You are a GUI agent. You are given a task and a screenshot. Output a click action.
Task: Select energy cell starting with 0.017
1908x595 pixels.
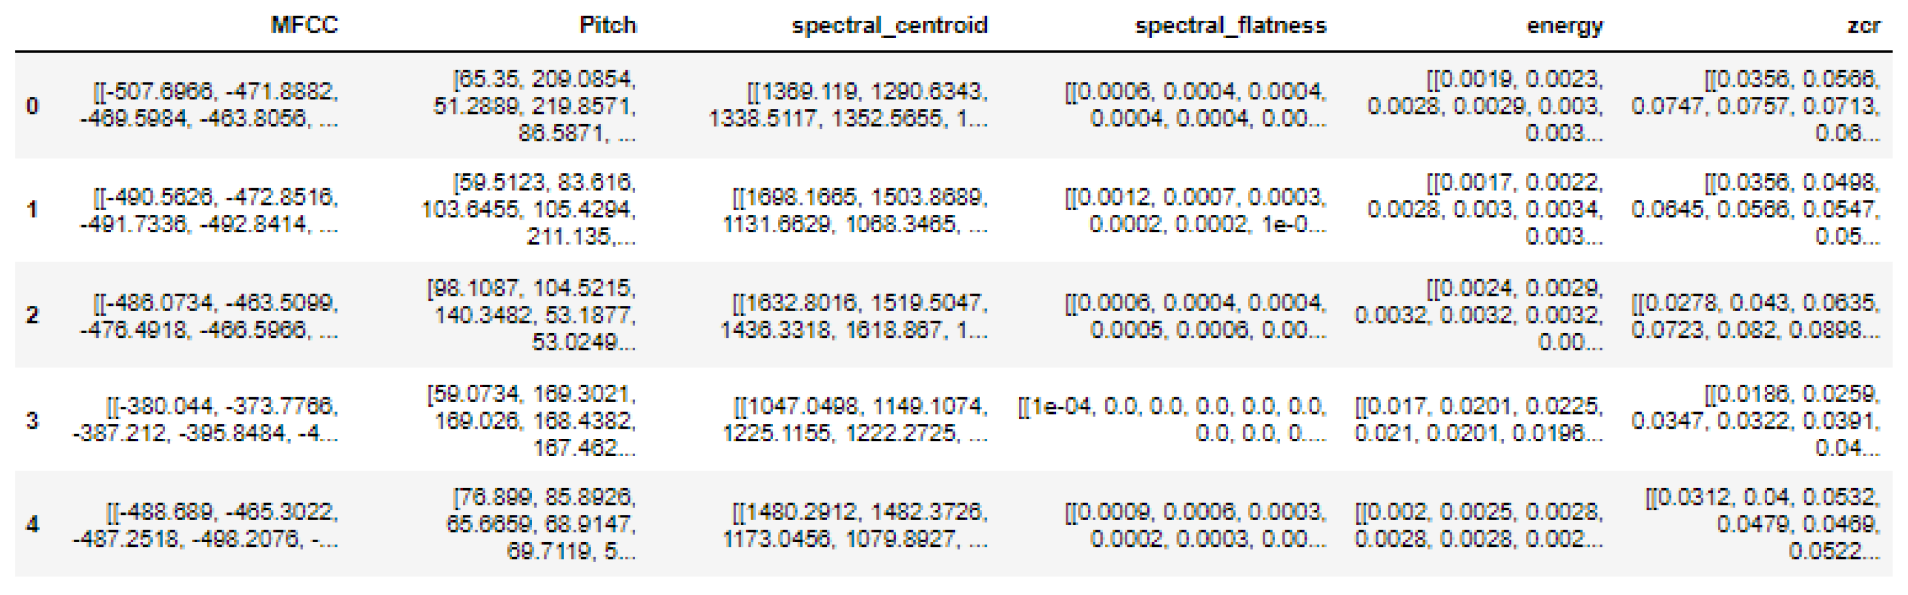[x=1478, y=420]
